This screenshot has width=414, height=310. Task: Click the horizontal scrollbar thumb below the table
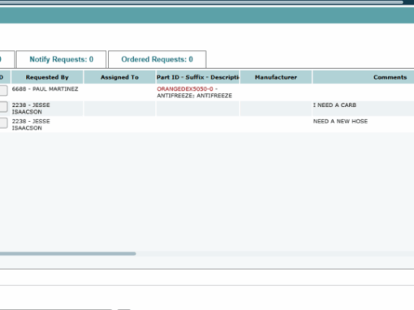pos(67,254)
